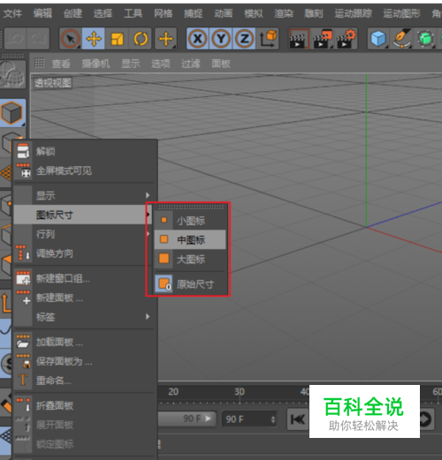The width and height of the screenshot is (442, 460).
Task: Open the 模拟 menu
Action: (254, 13)
